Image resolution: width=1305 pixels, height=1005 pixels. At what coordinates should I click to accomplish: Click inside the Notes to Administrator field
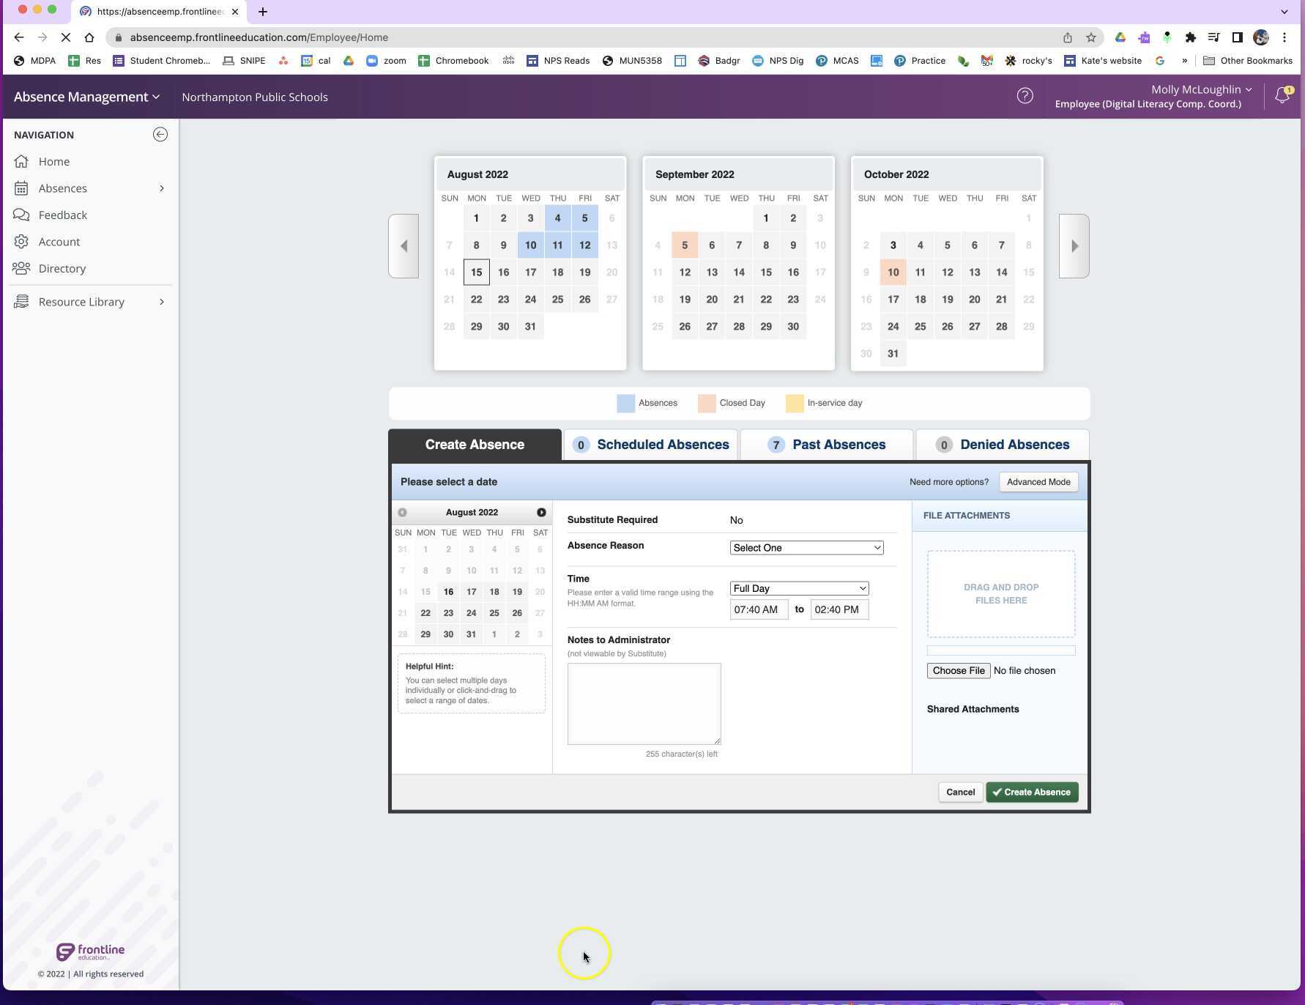point(644,703)
